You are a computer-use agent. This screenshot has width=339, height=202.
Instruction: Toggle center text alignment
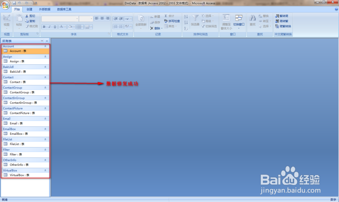pyautogui.click(x=102, y=19)
